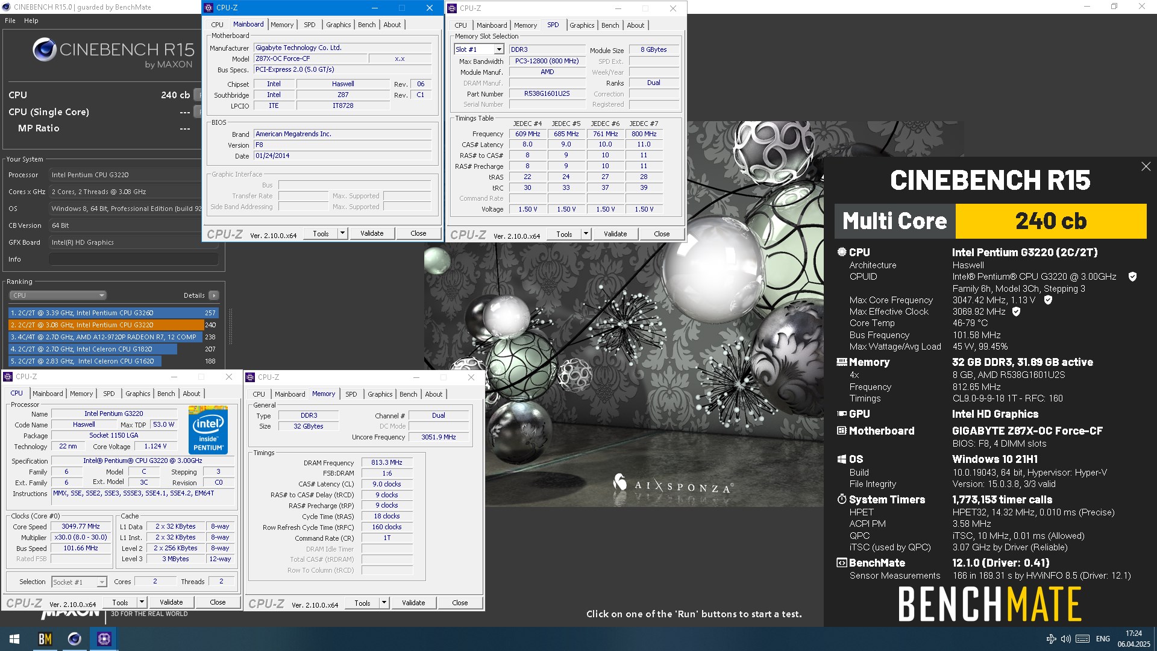Open the Windows Start menu
Image resolution: width=1157 pixels, height=651 pixels.
pyautogui.click(x=14, y=639)
